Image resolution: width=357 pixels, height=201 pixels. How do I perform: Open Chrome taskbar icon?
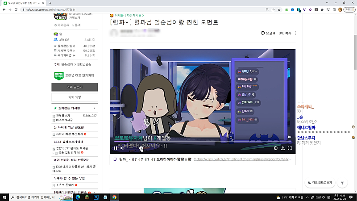[114, 197]
